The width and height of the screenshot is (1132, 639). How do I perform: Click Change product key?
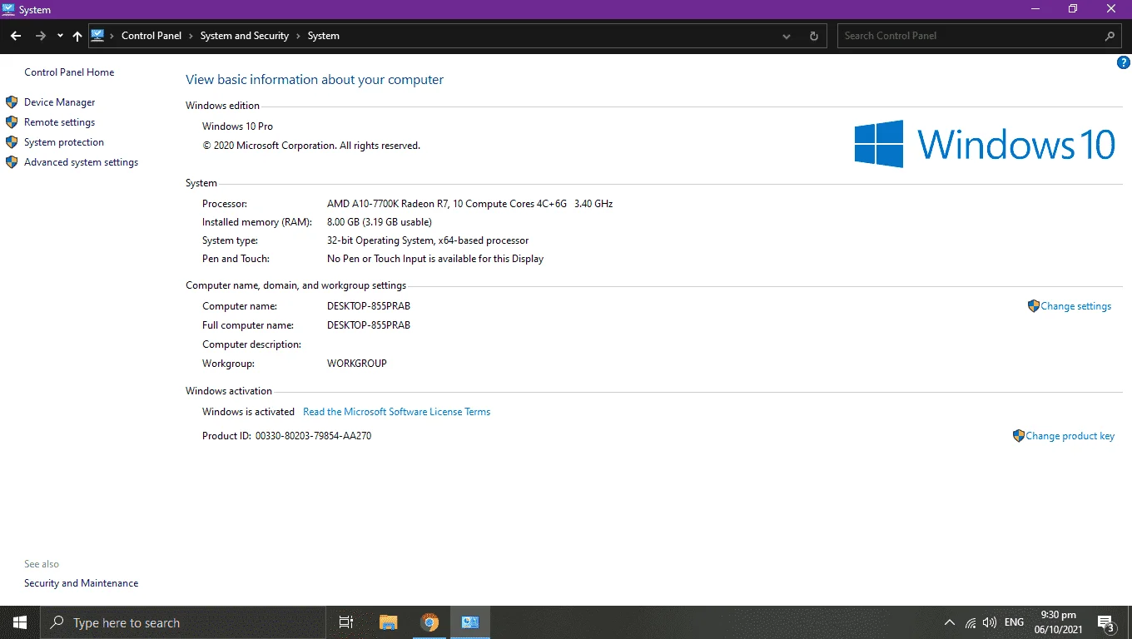[x=1070, y=436]
